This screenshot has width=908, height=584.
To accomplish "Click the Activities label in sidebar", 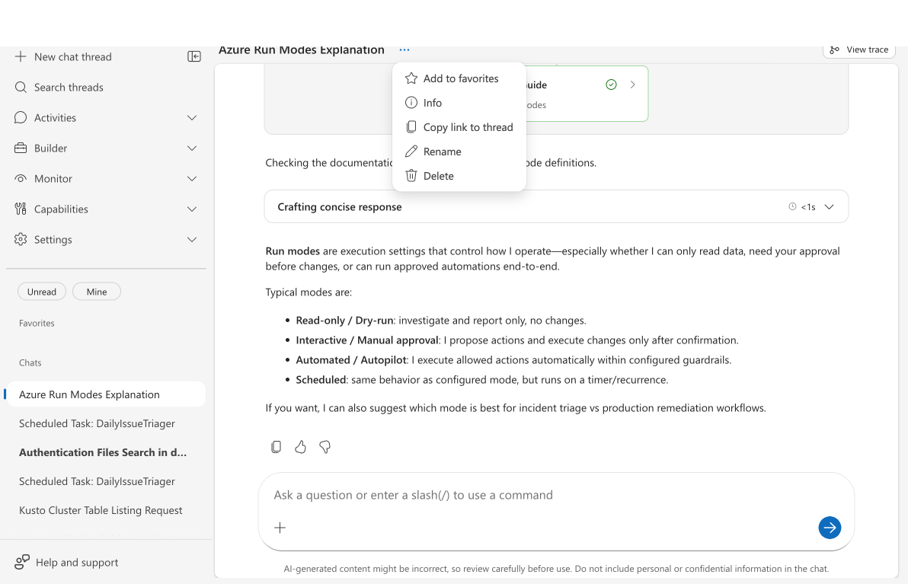I will pos(55,117).
